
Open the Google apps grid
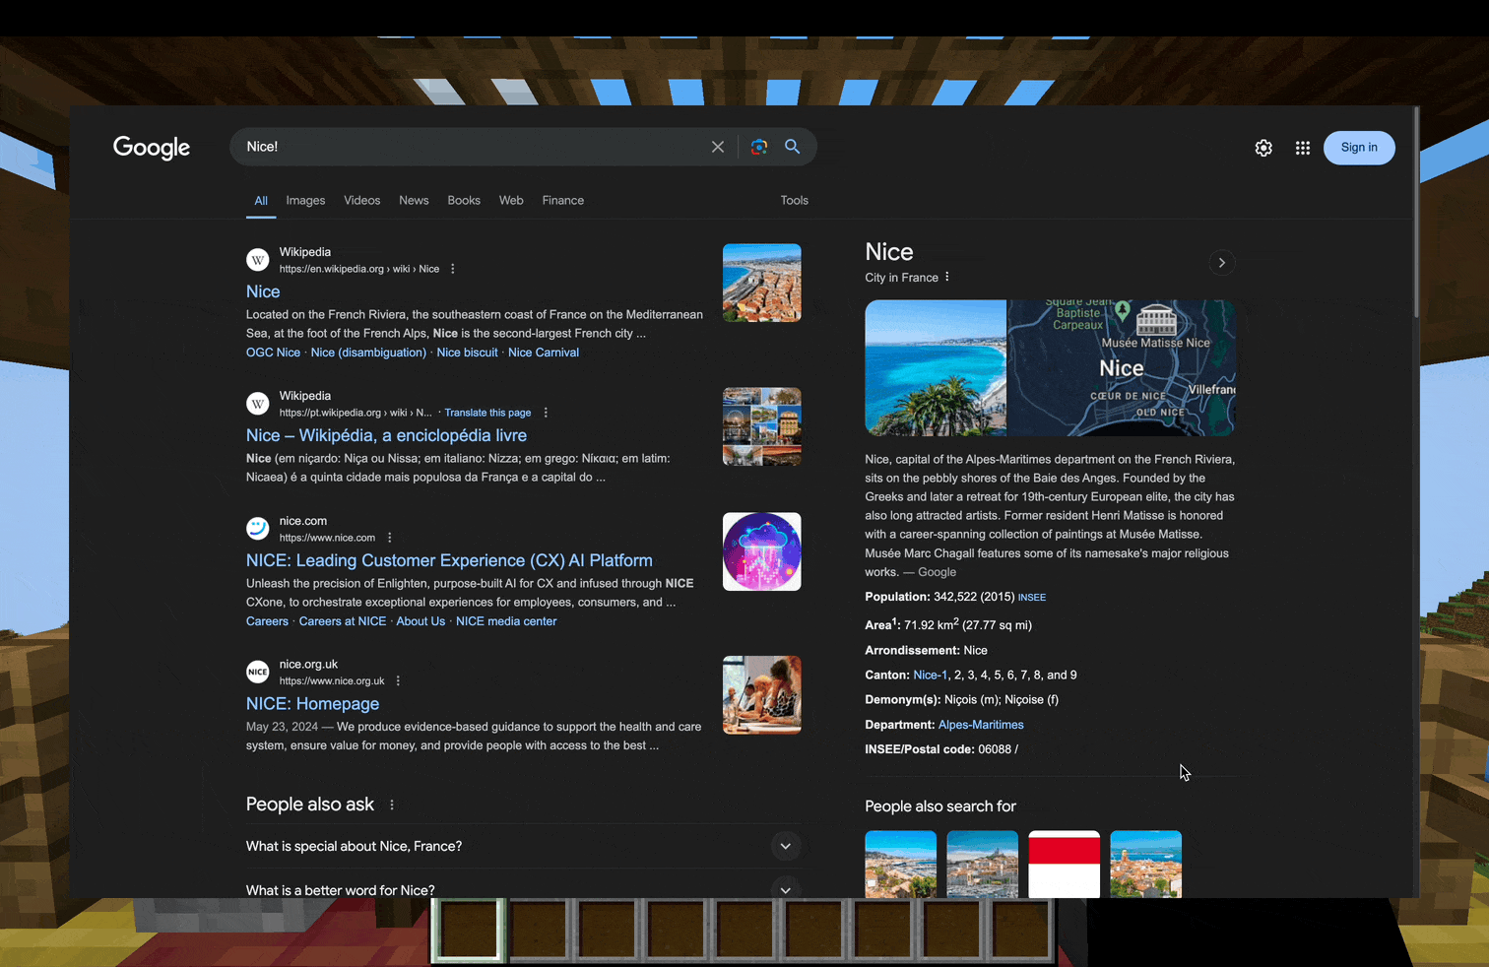point(1302,148)
